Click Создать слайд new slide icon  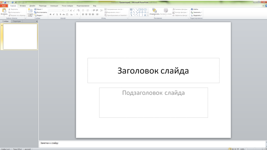point(30,10)
